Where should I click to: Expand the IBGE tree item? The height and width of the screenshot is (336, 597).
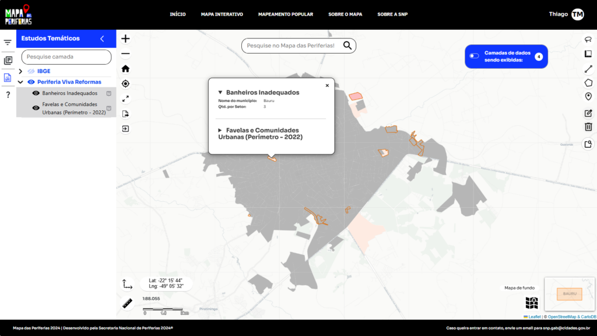(x=20, y=71)
